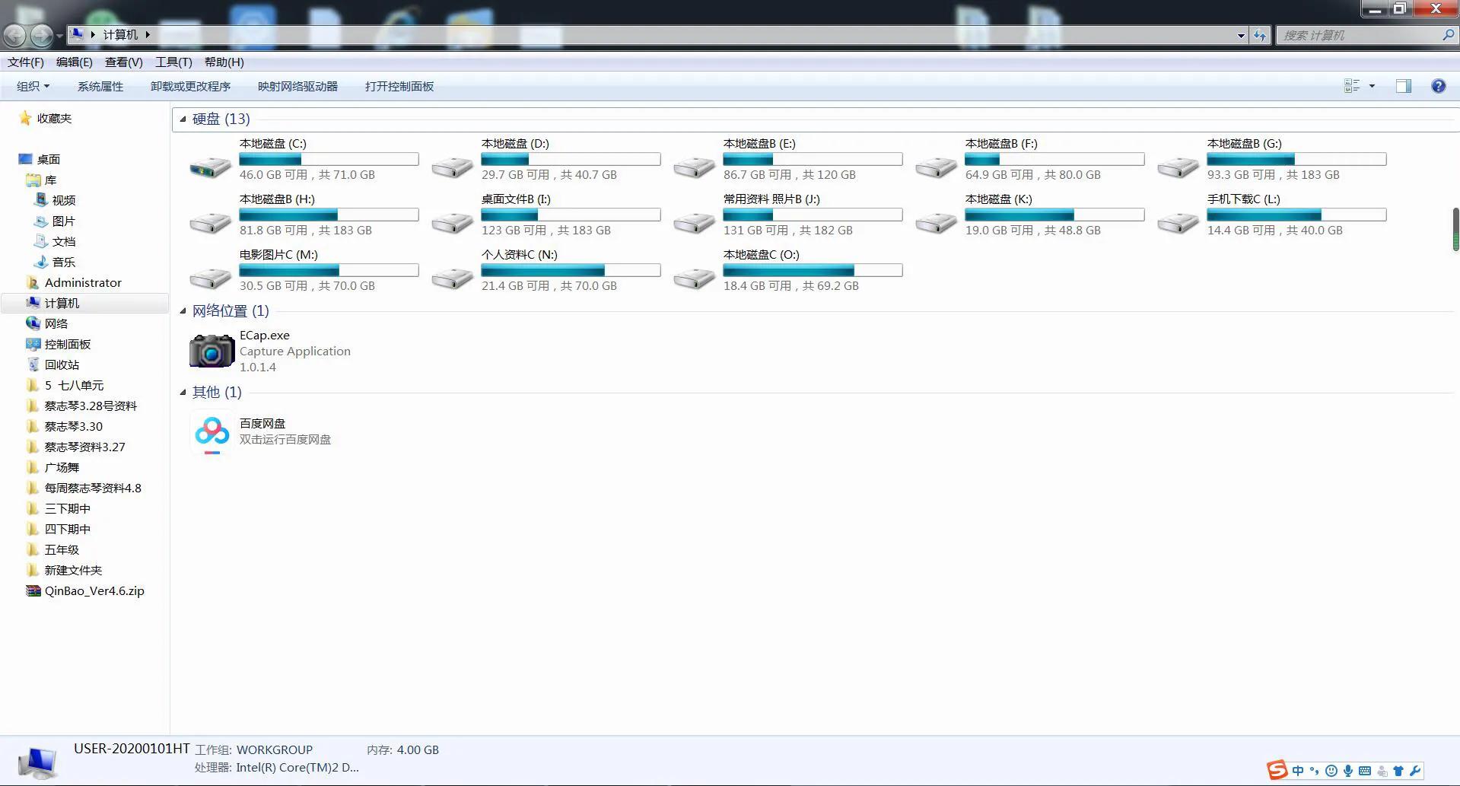The height and width of the screenshot is (786, 1460).
Task: Select the 本地磁盘 (C:) drive icon
Action: click(x=211, y=167)
